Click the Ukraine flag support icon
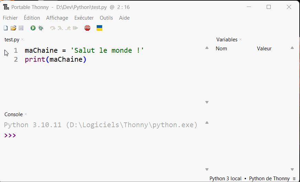The width and height of the screenshot is (300, 182). 99,28
